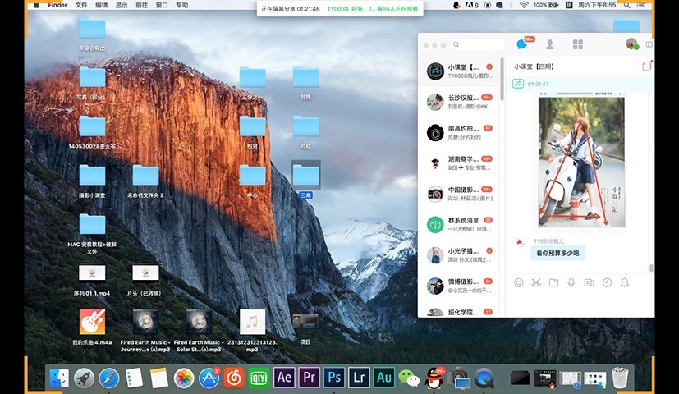
Task: Open the shared scooter photo in chat
Action: [581, 162]
